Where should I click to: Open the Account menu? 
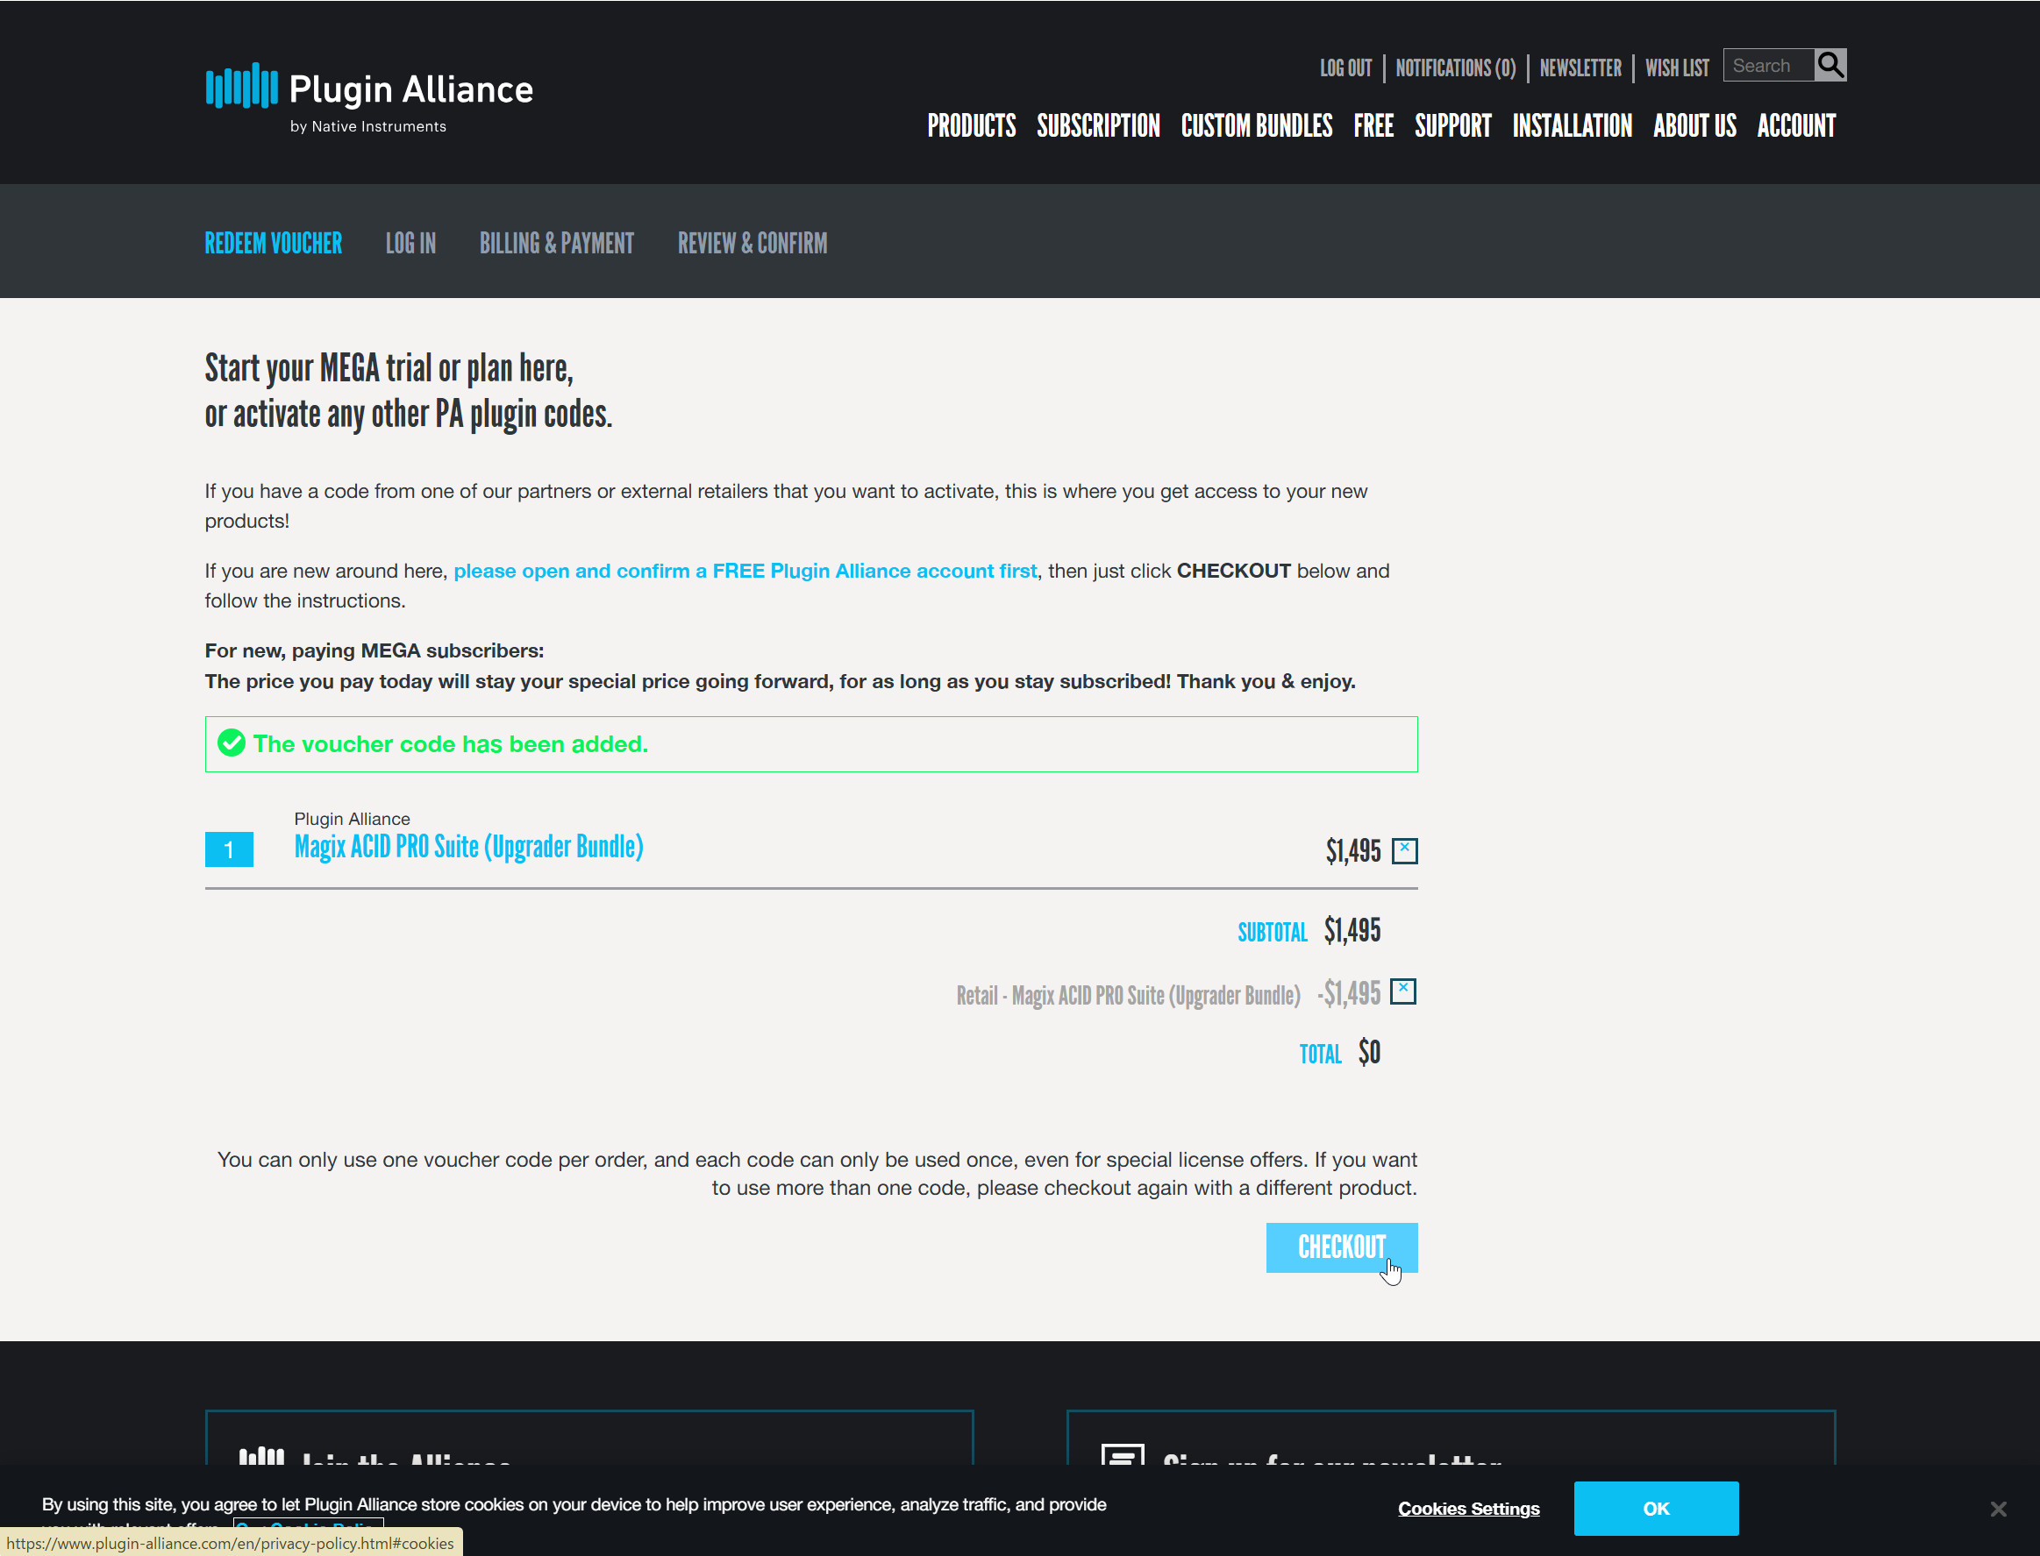click(1796, 125)
